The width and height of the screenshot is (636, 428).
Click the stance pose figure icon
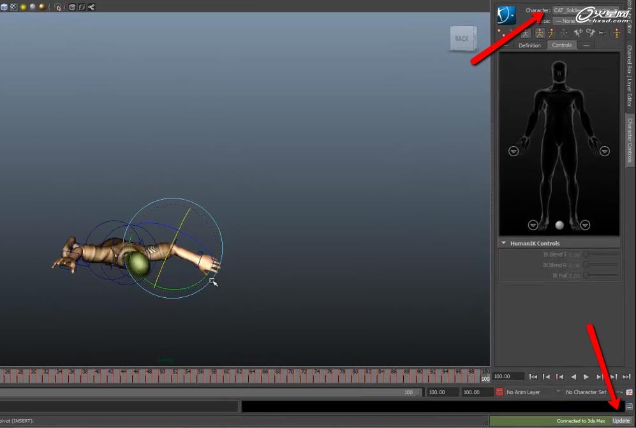pyautogui.click(x=617, y=33)
